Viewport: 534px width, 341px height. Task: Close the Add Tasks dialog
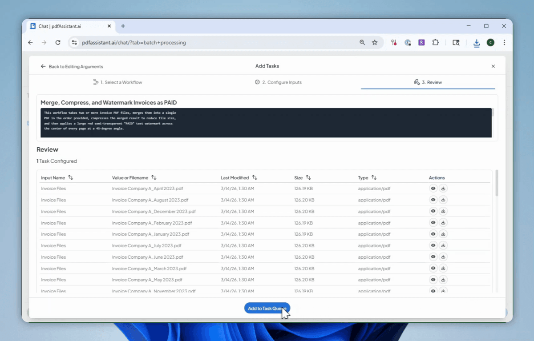(493, 66)
